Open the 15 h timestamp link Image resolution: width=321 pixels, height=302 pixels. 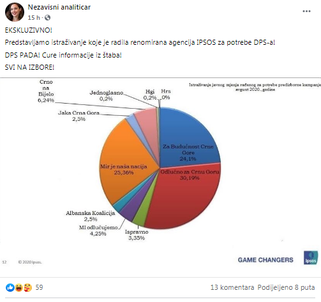[34, 17]
